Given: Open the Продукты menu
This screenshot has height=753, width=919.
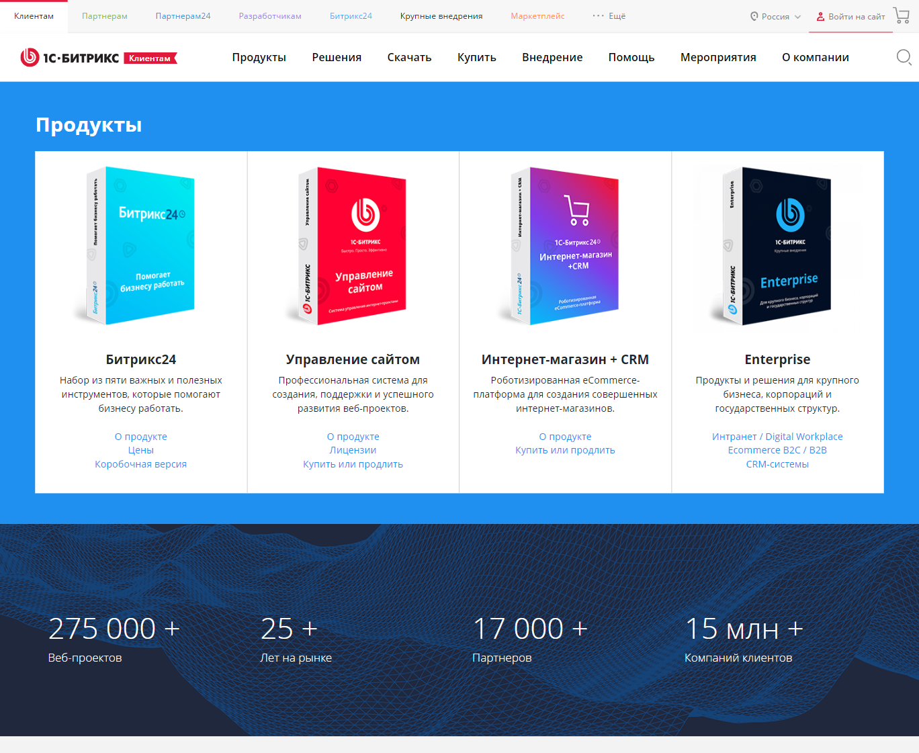Looking at the screenshot, I should click(259, 58).
